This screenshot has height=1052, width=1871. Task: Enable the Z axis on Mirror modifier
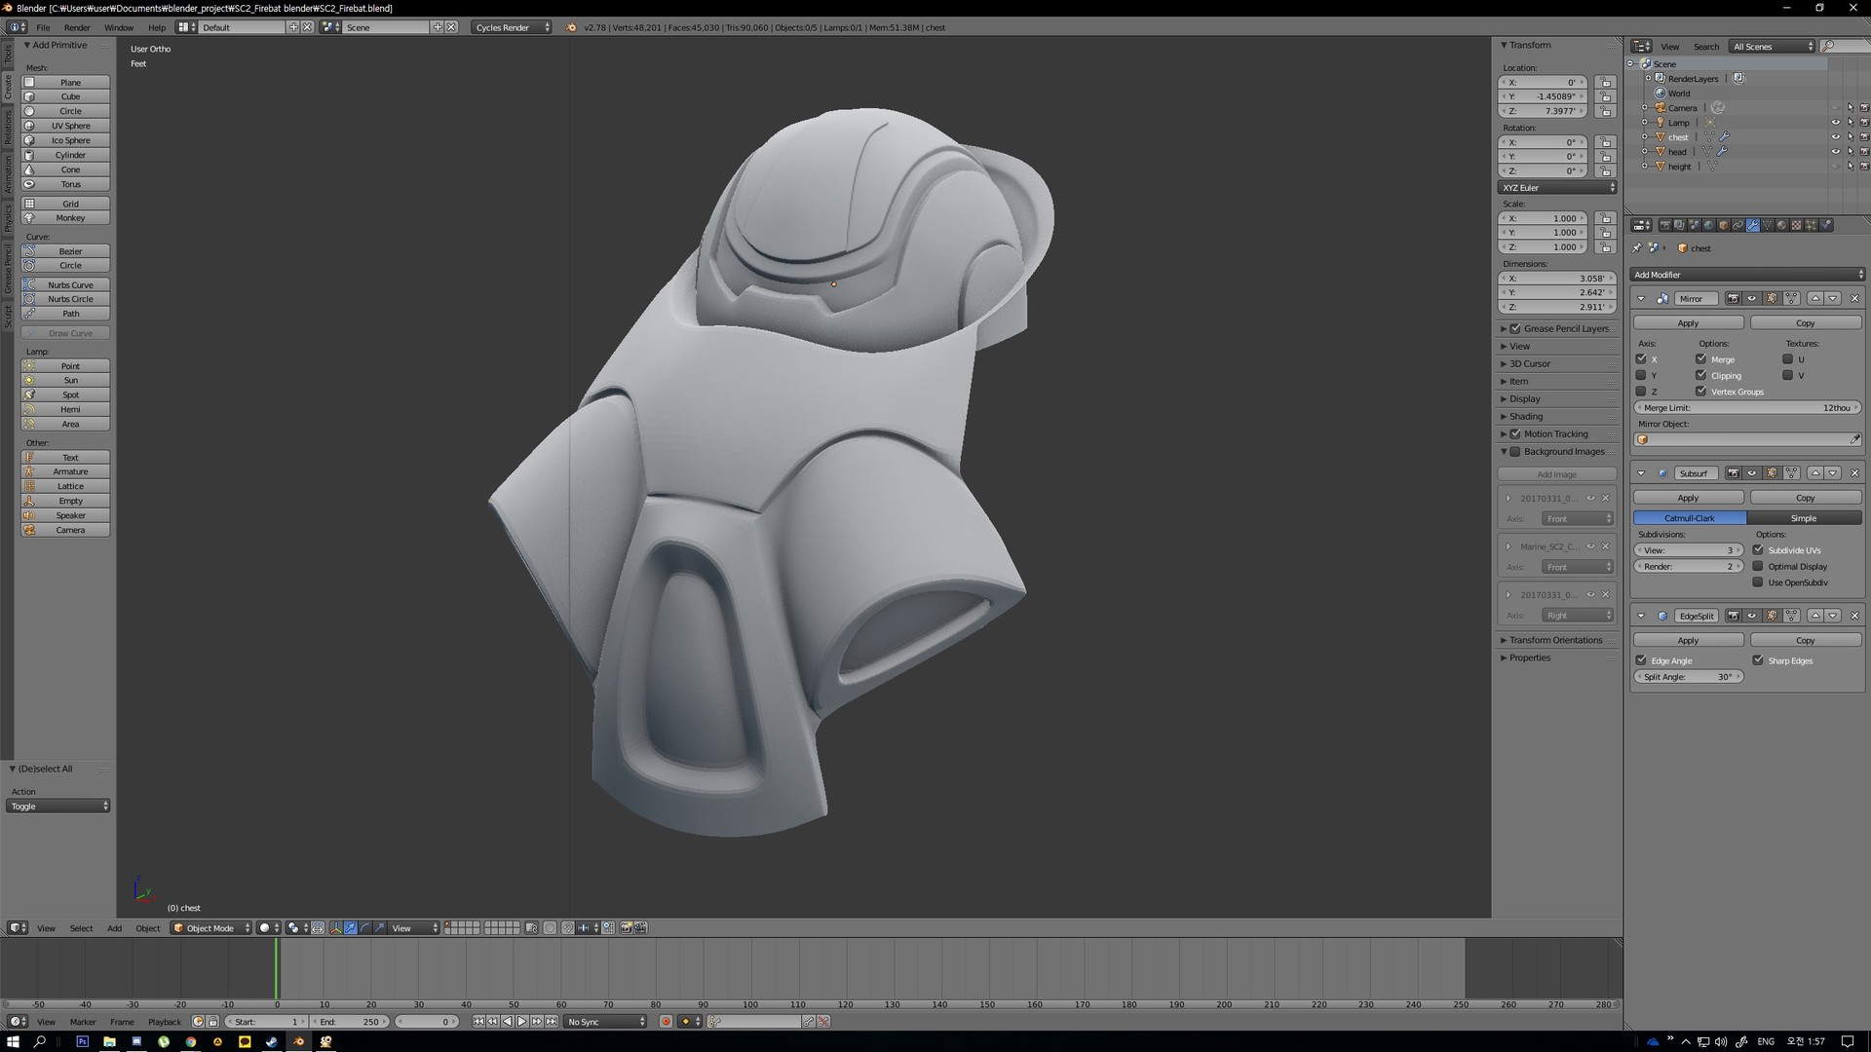point(1641,391)
